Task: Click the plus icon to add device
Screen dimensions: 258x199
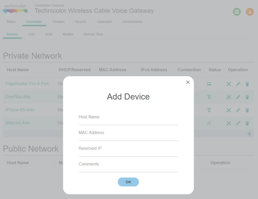Action: coord(249,134)
